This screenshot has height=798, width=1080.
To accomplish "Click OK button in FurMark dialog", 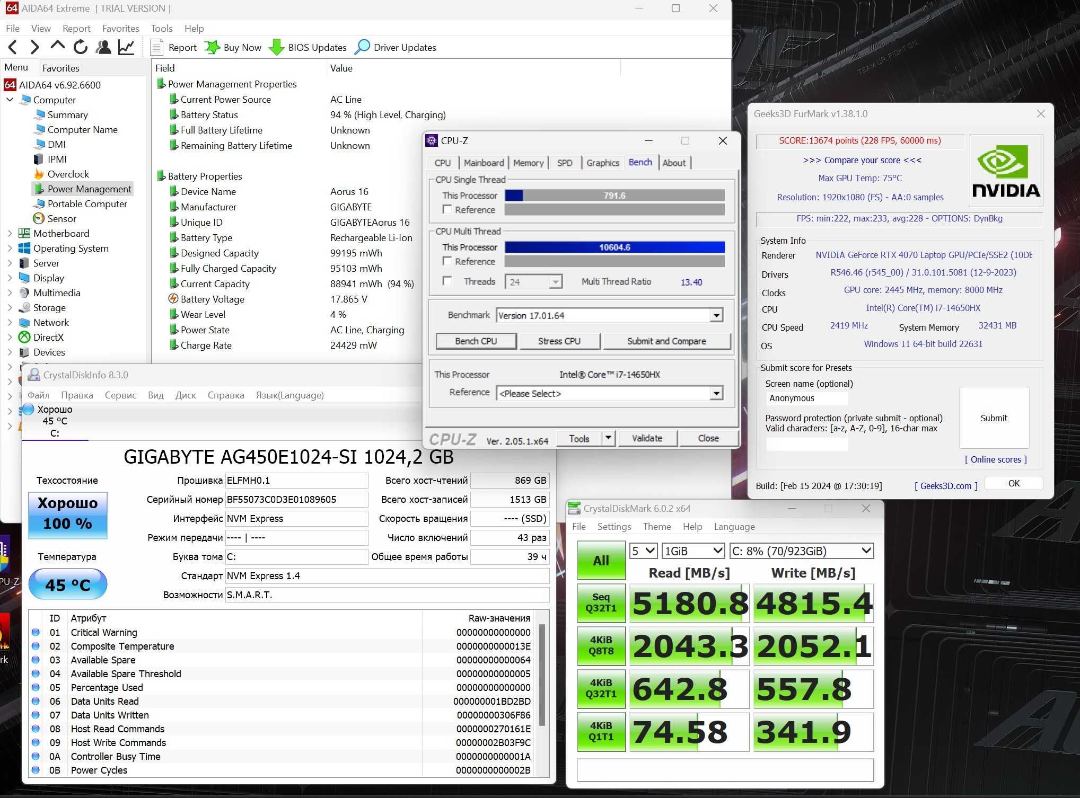I will [x=1014, y=483].
